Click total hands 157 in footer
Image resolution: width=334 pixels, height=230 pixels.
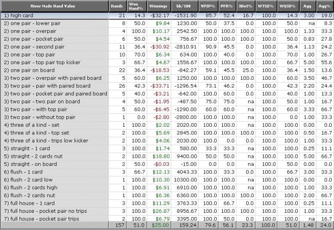pyautogui.click(x=120, y=225)
